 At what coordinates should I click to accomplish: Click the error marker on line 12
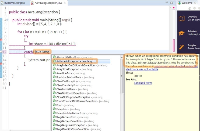[x=1, y=51]
